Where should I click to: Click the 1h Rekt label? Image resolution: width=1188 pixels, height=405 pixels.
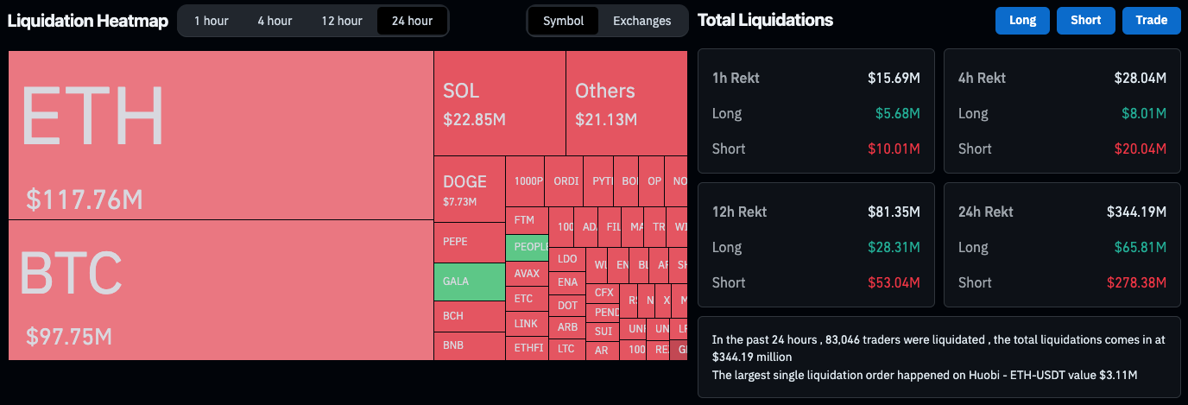tap(736, 78)
